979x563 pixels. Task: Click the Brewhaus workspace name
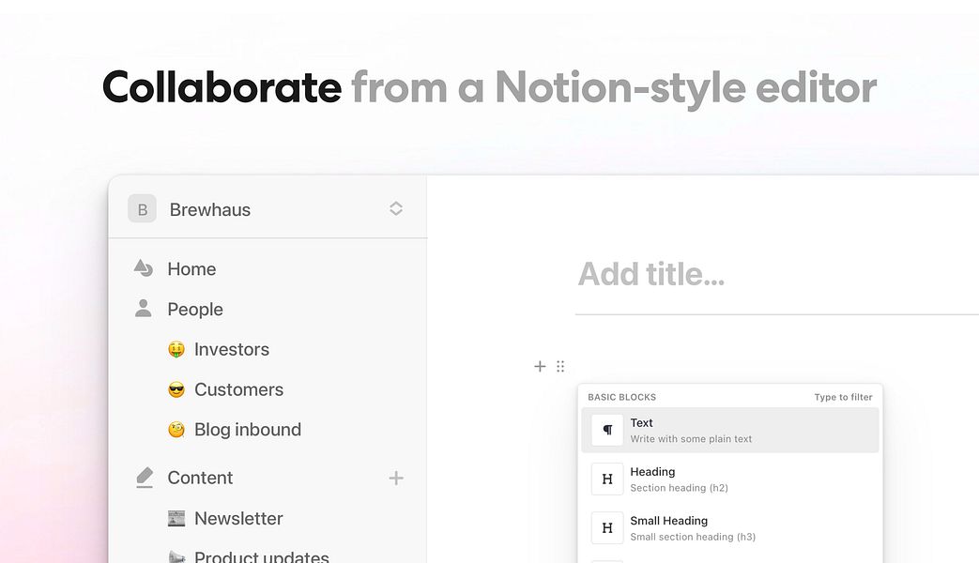click(x=210, y=210)
